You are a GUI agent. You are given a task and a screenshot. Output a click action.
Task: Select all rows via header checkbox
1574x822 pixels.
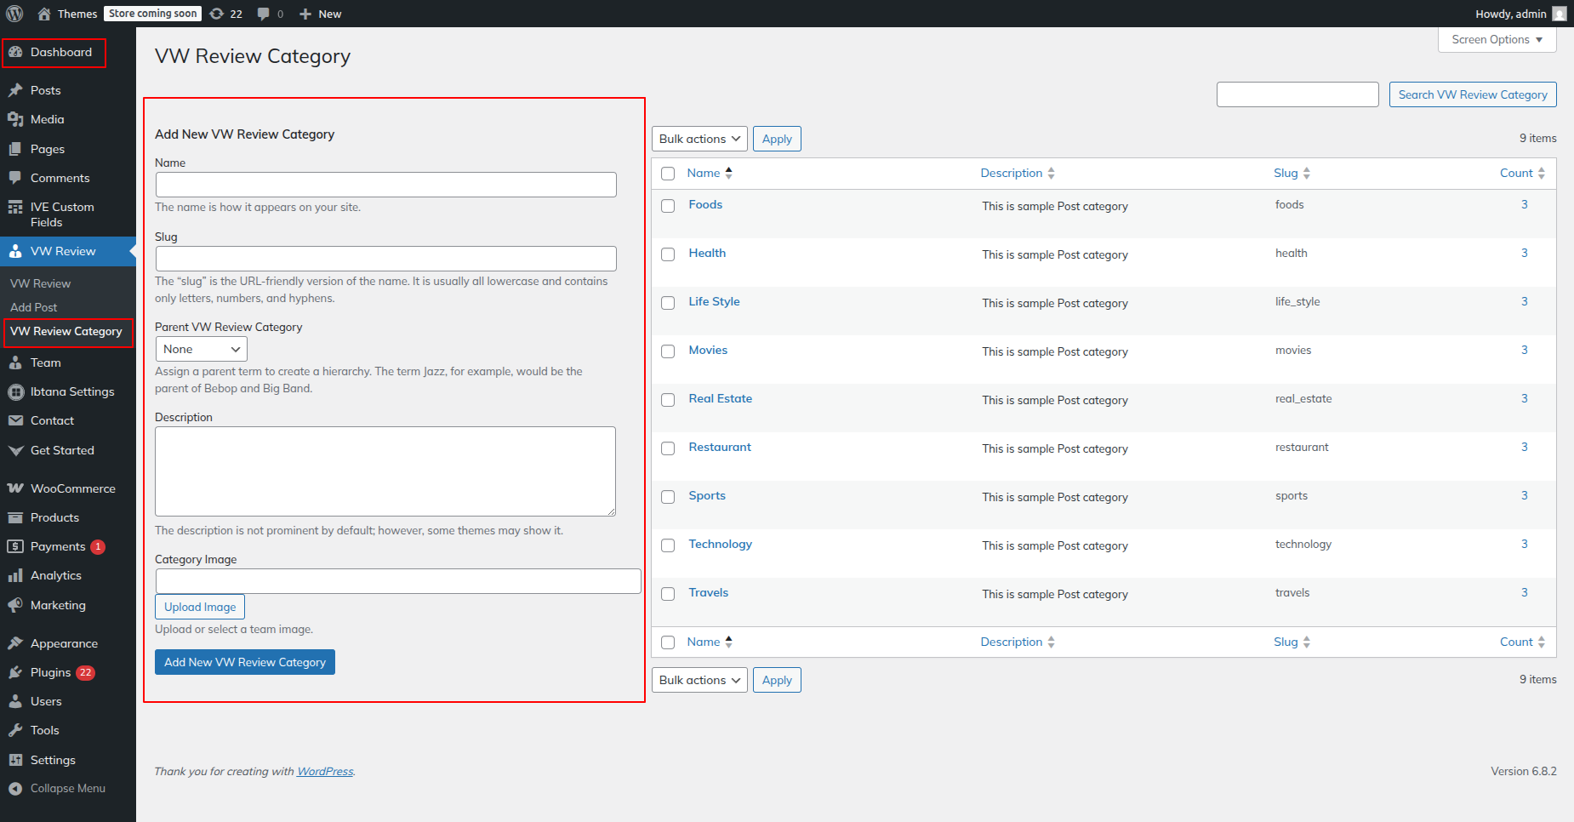(x=668, y=174)
